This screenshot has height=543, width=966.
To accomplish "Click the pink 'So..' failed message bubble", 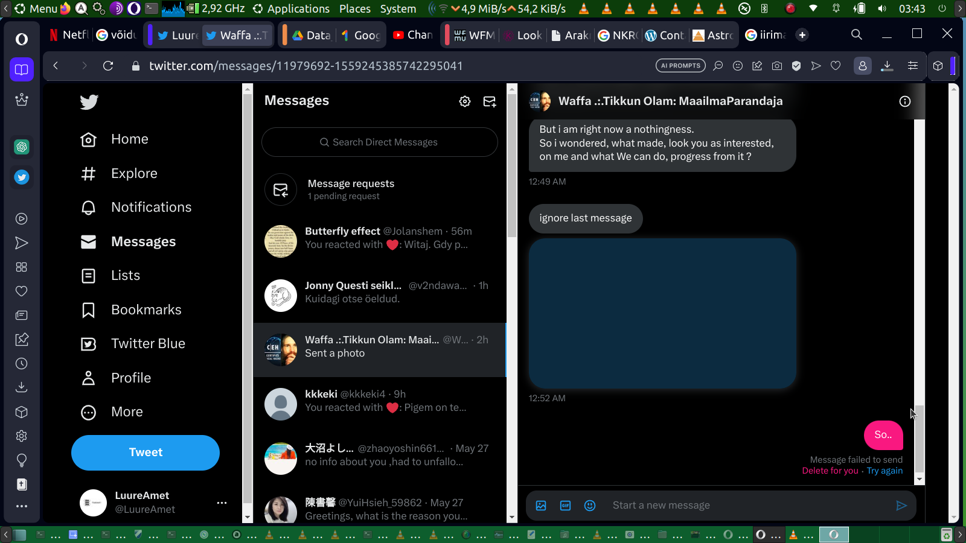I will [x=883, y=435].
